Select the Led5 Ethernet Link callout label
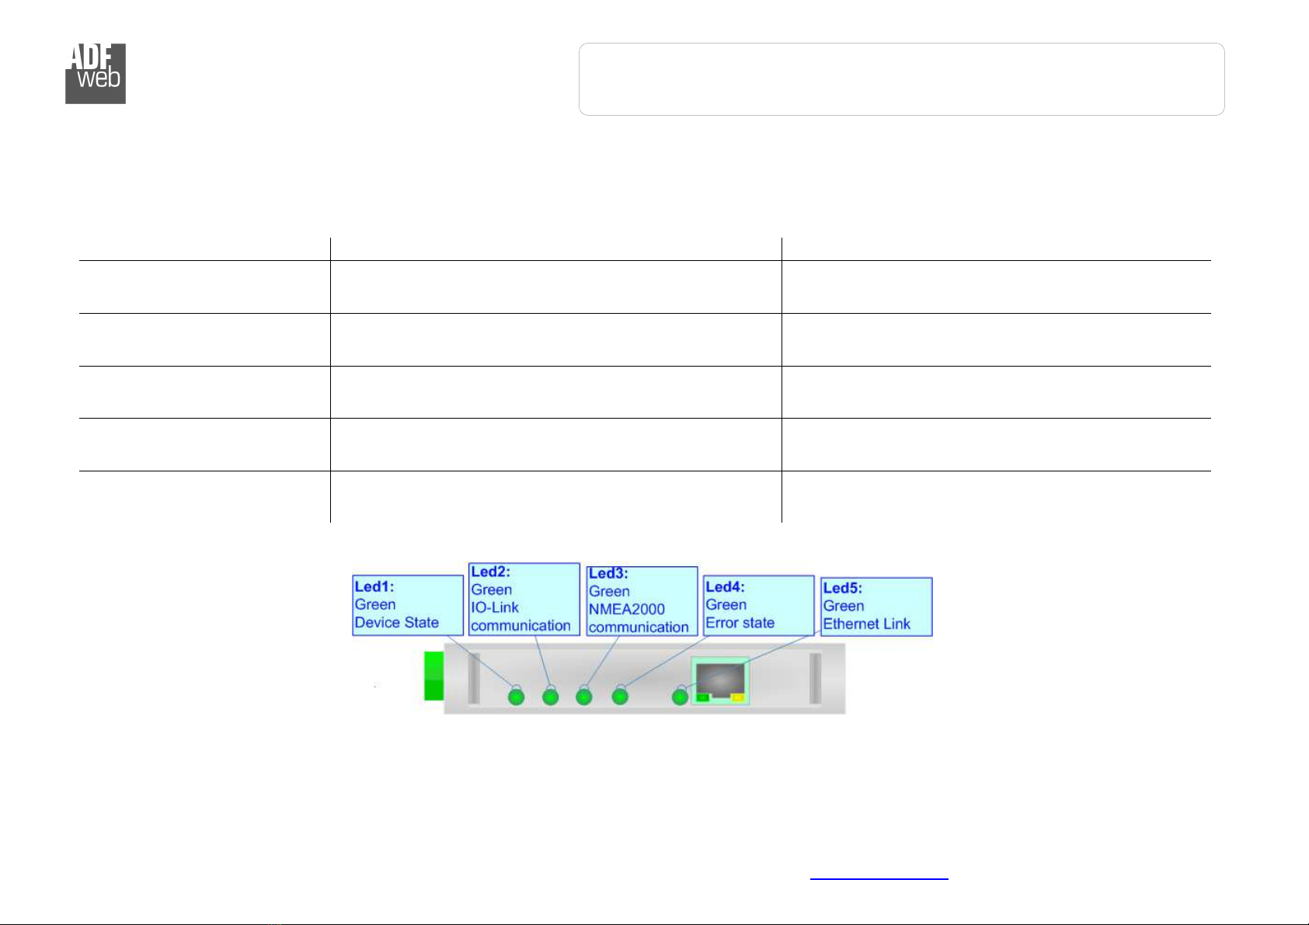Viewport: 1309px width, 925px height. [x=876, y=607]
